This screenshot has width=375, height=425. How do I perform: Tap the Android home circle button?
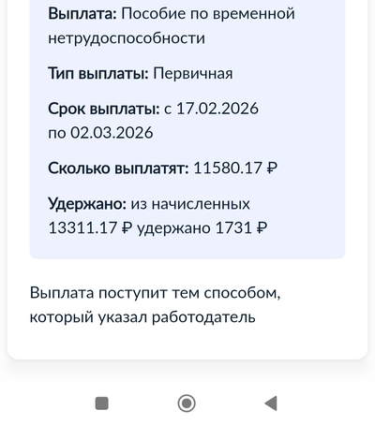(x=187, y=403)
